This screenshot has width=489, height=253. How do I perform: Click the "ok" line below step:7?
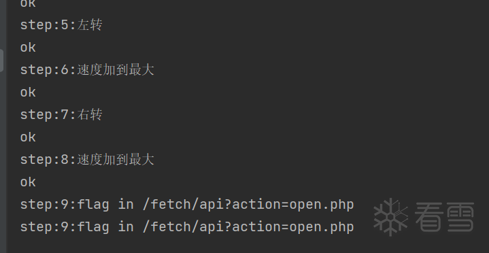pos(28,137)
